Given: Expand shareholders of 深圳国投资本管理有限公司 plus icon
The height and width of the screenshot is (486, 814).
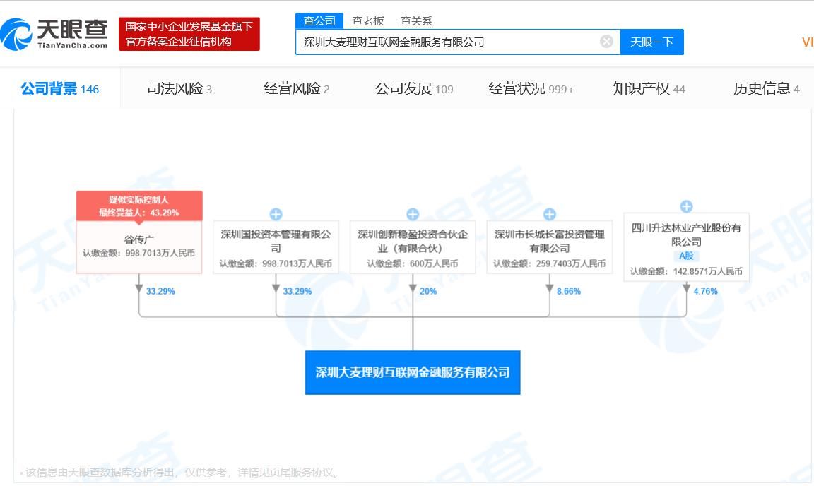Looking at the screenshot, I should pyautogui.click(x=276, y=214).
